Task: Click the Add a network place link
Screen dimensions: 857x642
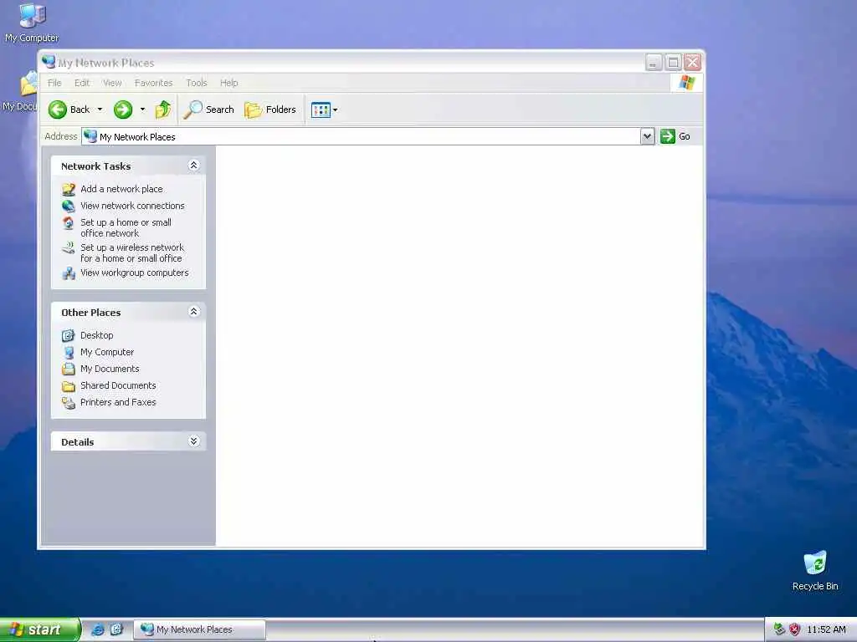Action: pos(121,190)
